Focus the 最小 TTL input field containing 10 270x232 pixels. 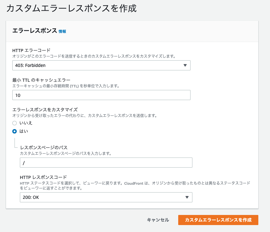click(x=101, y=95)
